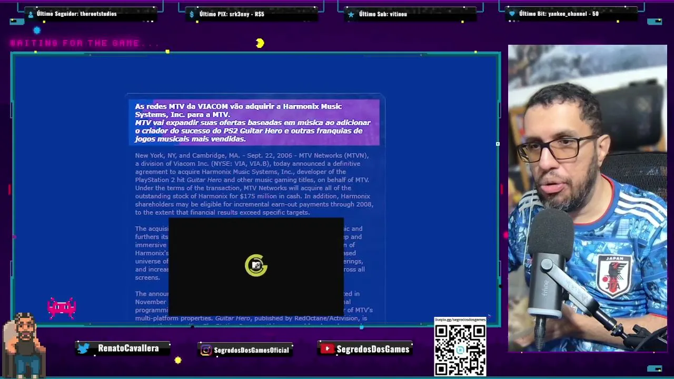Click the purple headline about MTV and Harmonix

254,122
